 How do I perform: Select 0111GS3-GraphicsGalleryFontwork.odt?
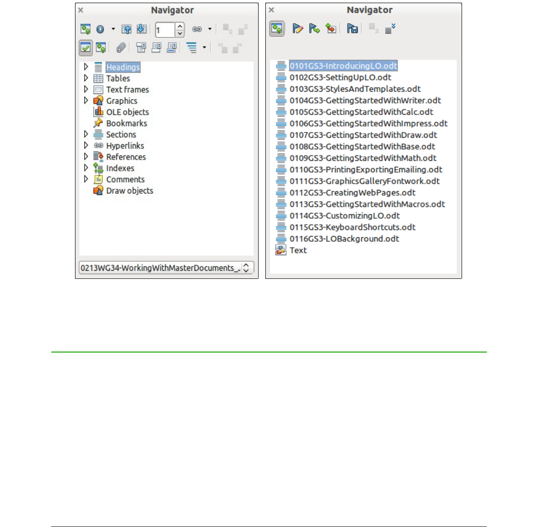[365, 181]
